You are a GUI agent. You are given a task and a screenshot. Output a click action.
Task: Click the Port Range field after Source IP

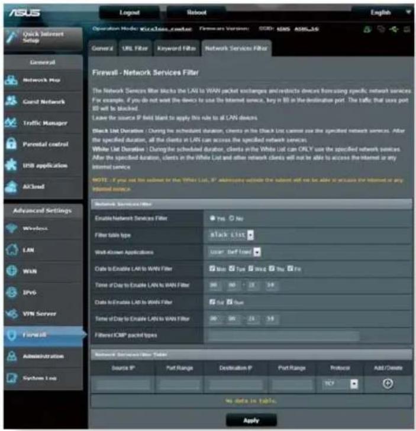(179, 384)
